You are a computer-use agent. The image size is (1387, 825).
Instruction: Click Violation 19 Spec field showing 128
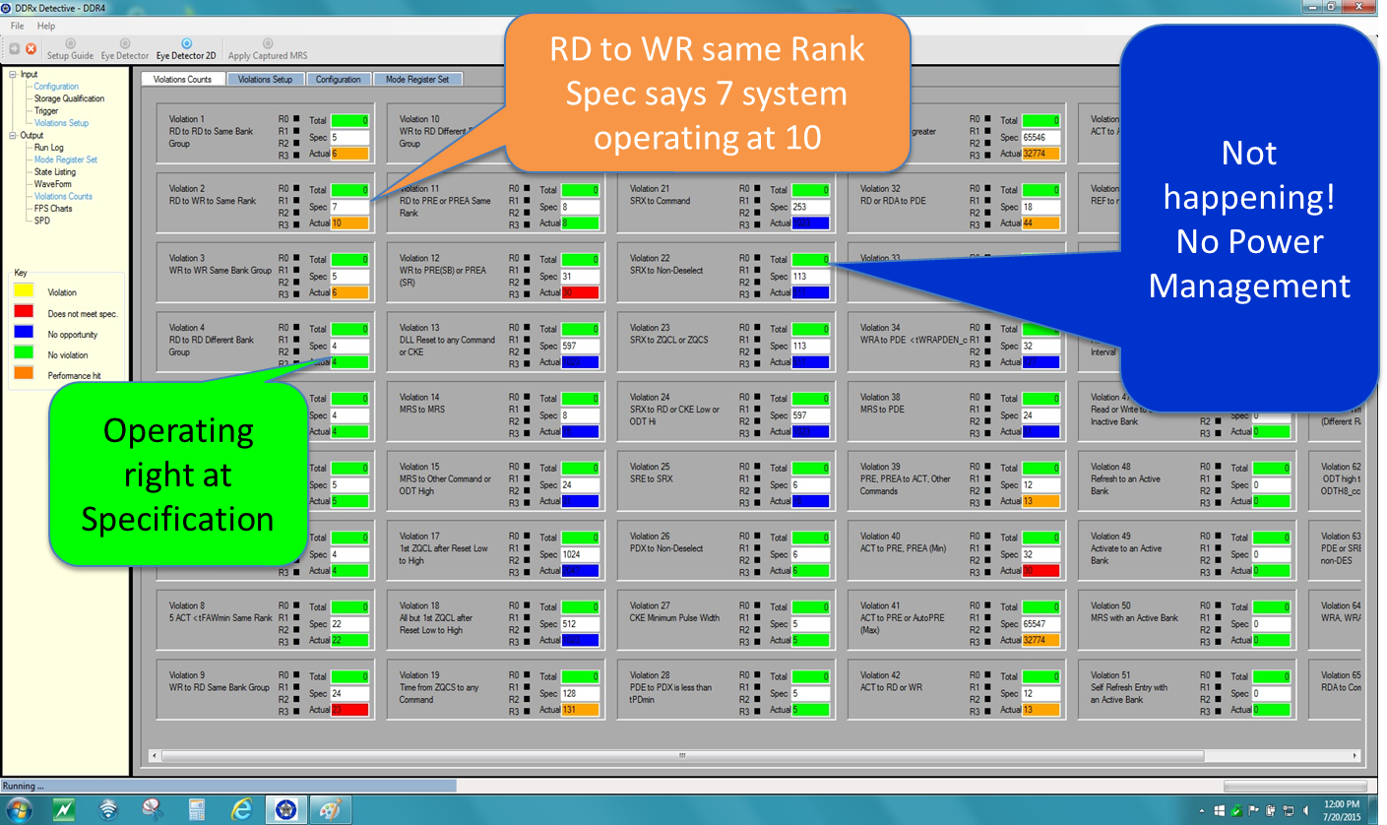[x=580, y=693]
